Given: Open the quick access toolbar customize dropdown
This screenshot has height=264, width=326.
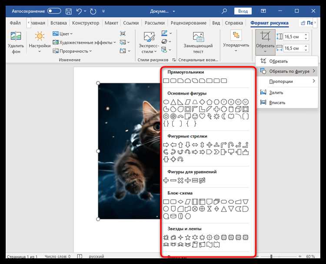Looking at the screenshot, I should (103, 11).
